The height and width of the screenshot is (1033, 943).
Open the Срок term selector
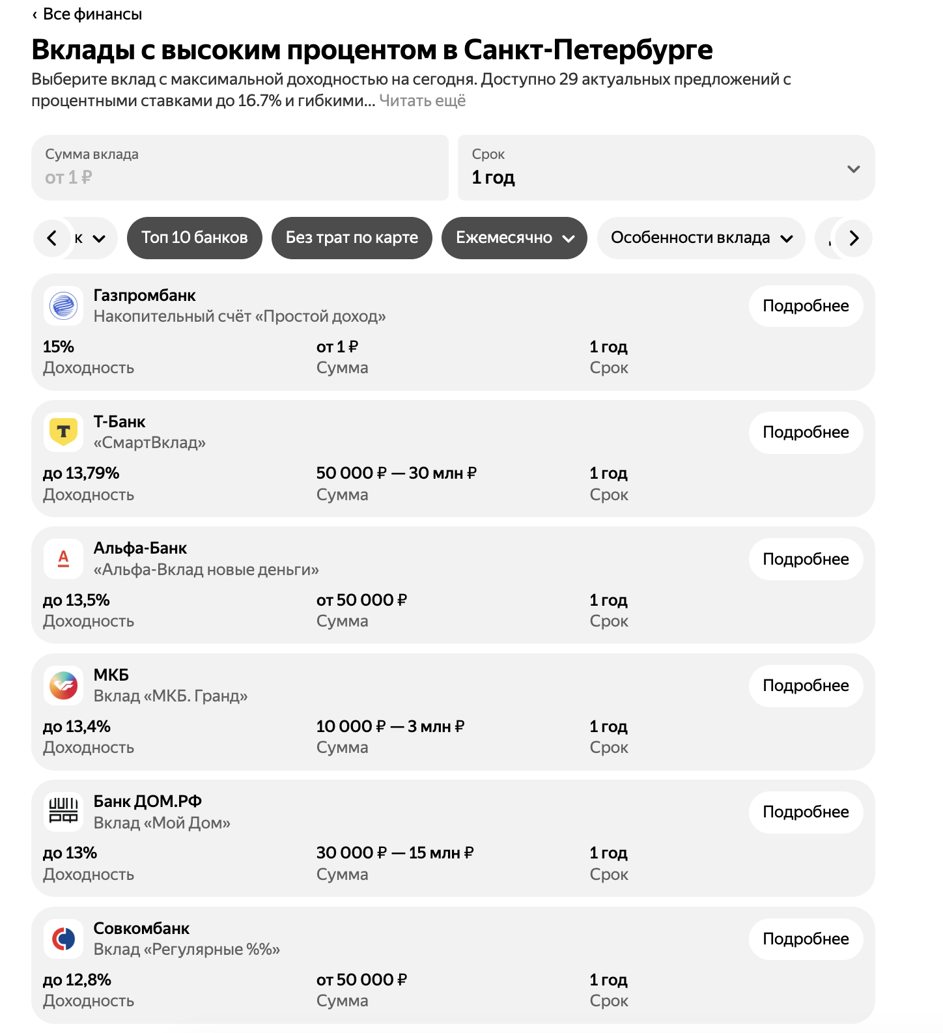point(666,167)
